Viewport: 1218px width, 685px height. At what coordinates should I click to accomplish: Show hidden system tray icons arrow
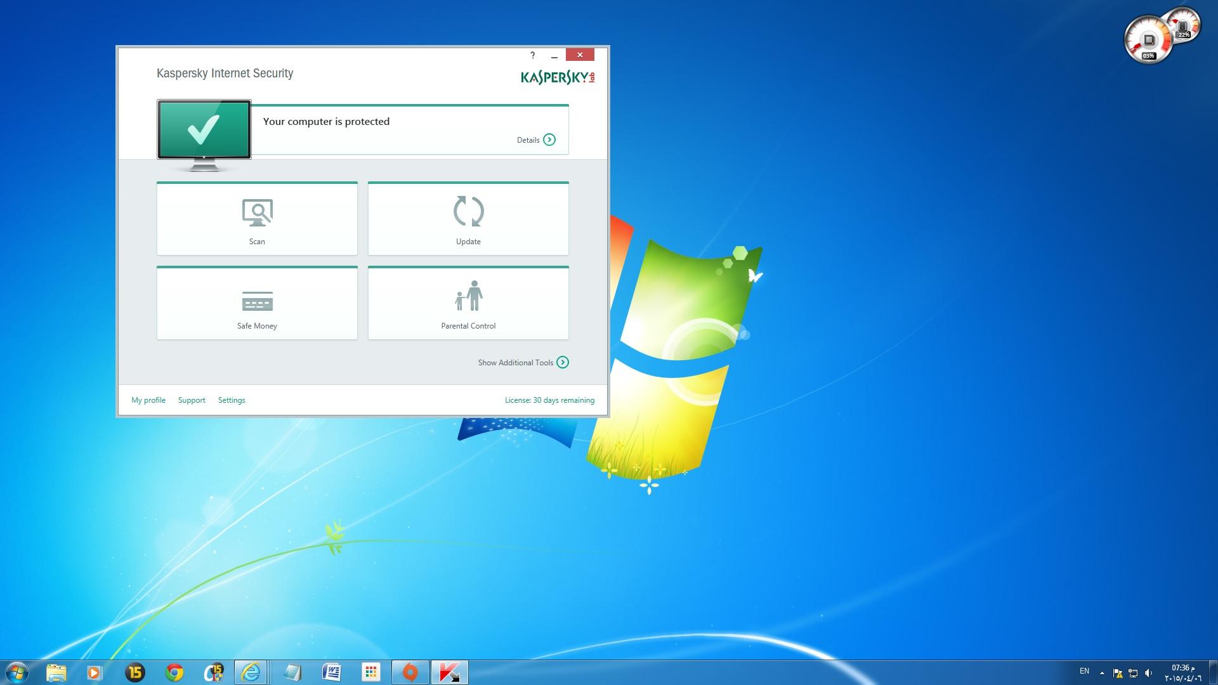1102,673
